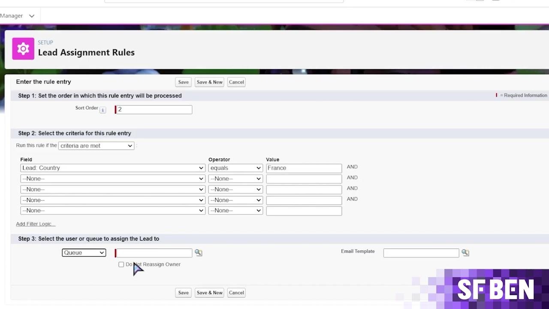Screen dimensions: 549x309
Task: Click the top Cancel button
Action: pyautogui.click(x=236, y=82)
